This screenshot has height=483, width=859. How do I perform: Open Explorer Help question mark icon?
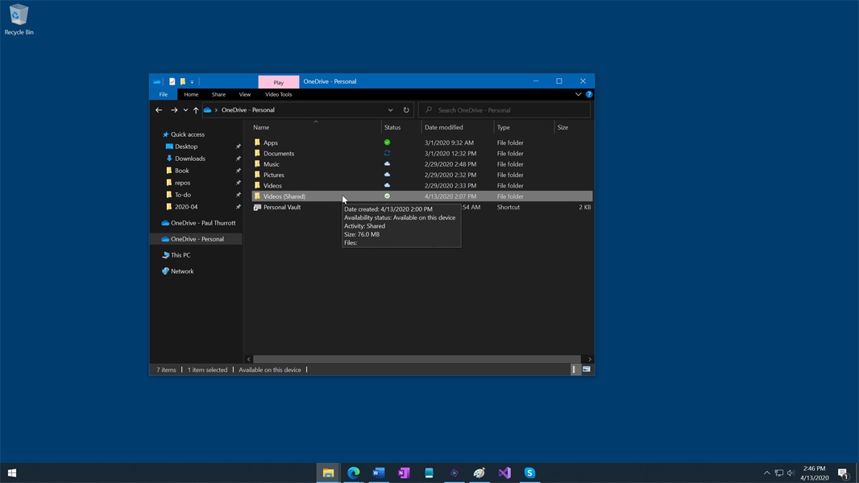pos(589,94)
